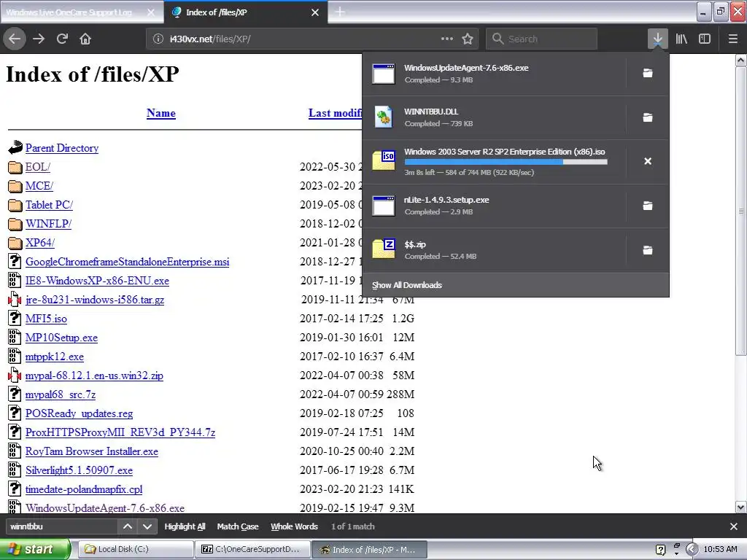747x560 pixels.
Task: Go forward using the forward arrow
Action: click(x=39, y=39)
